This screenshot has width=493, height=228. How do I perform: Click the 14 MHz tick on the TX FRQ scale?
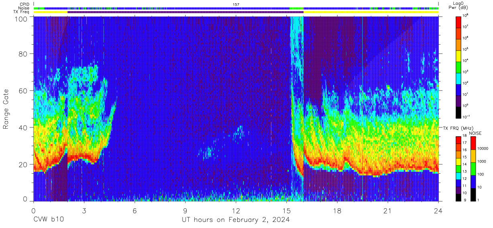coord(465,164)
